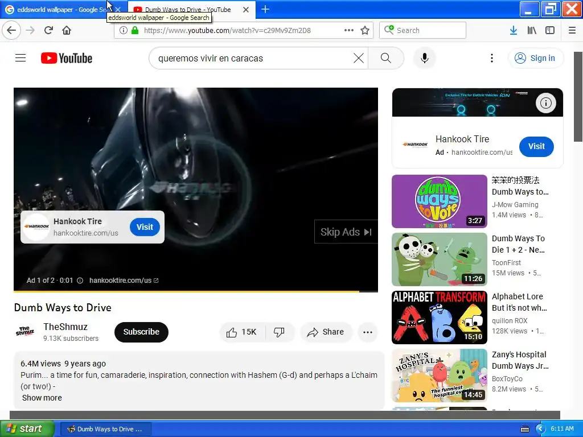583x437 pixels.
Task: Click the 'Alphabet Lore But it's not wh...' title
Action: 519,302
